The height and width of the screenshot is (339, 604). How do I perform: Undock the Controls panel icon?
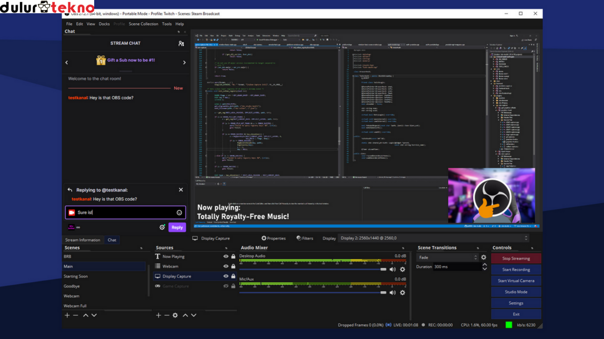click(x=532, y=248)
